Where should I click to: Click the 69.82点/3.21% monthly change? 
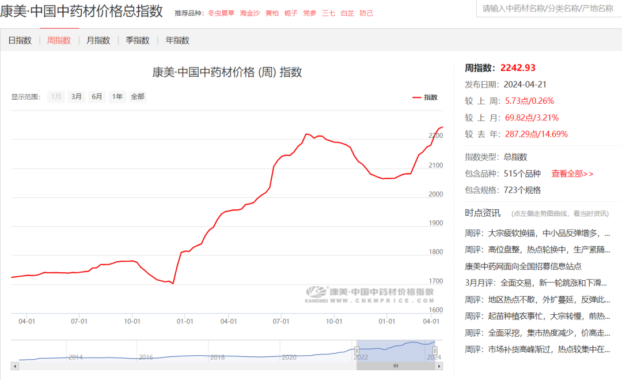click(532, 118)
